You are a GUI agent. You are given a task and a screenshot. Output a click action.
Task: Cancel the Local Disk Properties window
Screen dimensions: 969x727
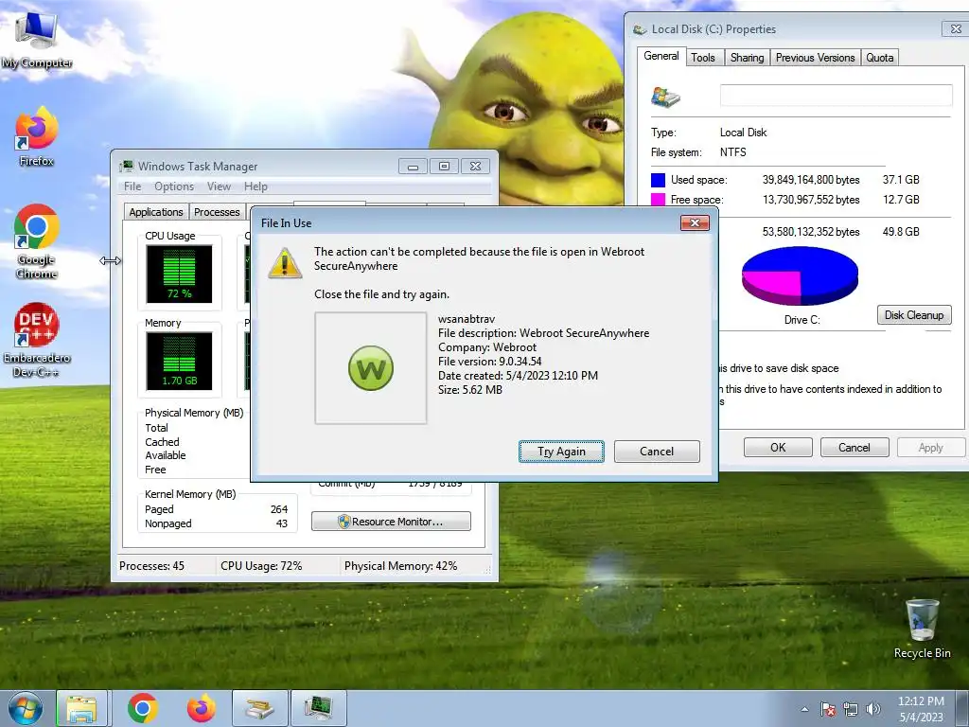pos(854,448)
